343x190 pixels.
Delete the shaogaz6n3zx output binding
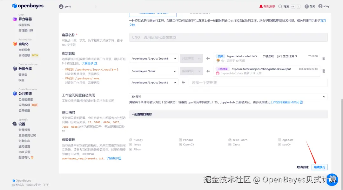point(324,71)
